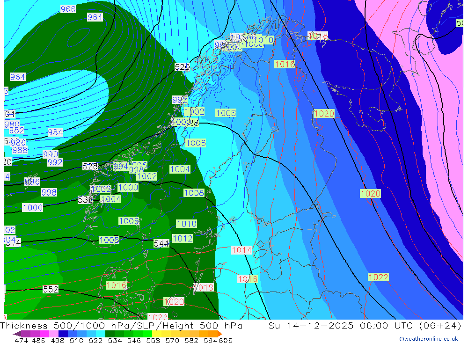This screenshot has height=343, width=468.
Task: Click the 536 height contour label
Action: (85, 199)
